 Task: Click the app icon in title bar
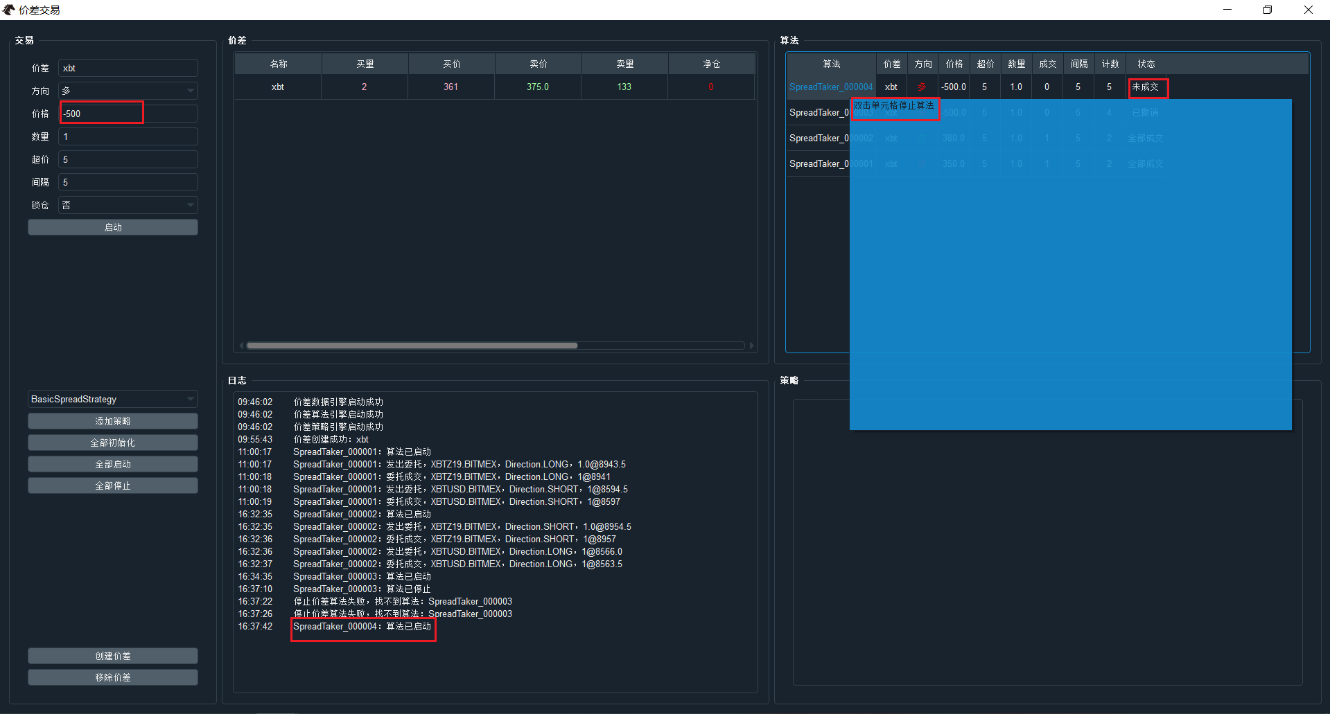(9, 10)
